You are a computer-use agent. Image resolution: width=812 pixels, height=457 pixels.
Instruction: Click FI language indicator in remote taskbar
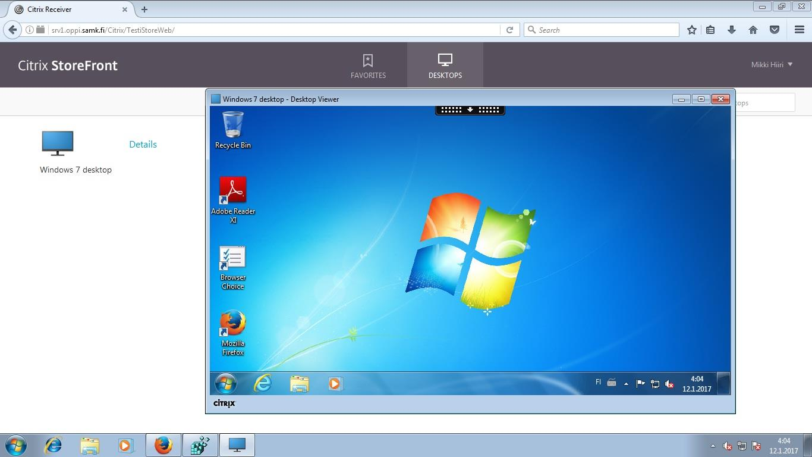tap(598, 383)
